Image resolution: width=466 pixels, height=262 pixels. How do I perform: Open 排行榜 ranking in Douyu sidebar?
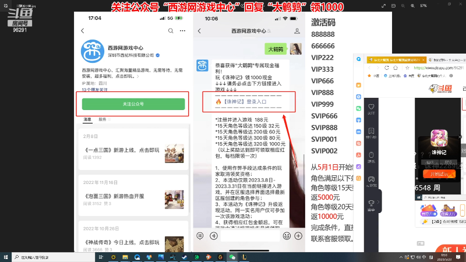pyautogui.click(x=371, y=133)
